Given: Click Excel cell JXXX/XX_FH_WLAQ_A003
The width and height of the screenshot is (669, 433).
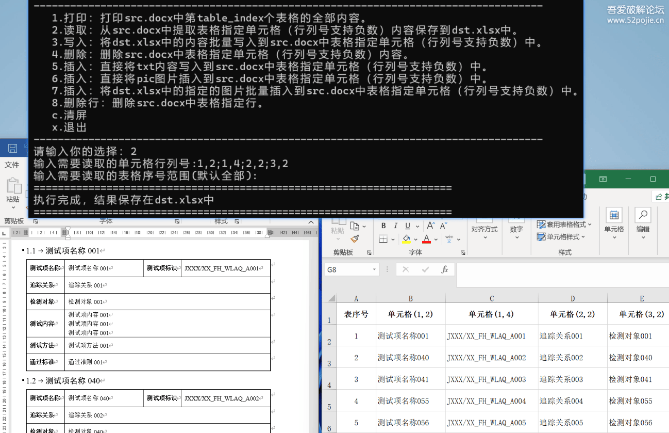Looking at the screenshot, I should (x=492, y=379).
